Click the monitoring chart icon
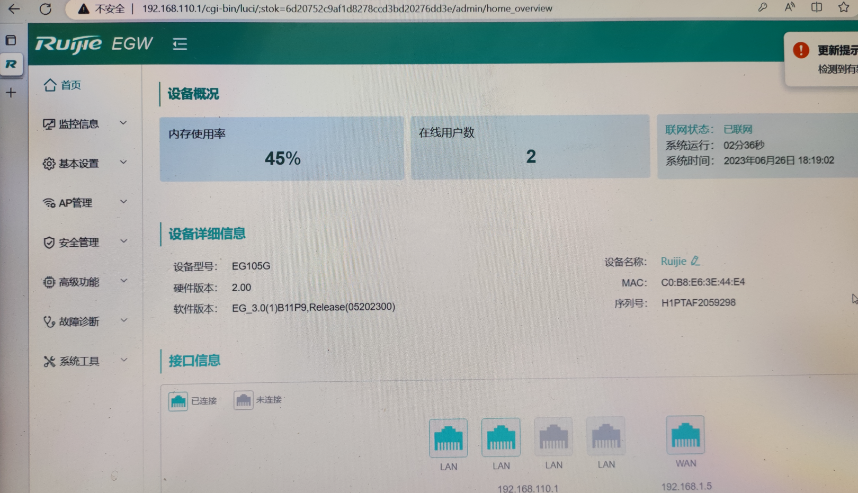 click(49, 124)
